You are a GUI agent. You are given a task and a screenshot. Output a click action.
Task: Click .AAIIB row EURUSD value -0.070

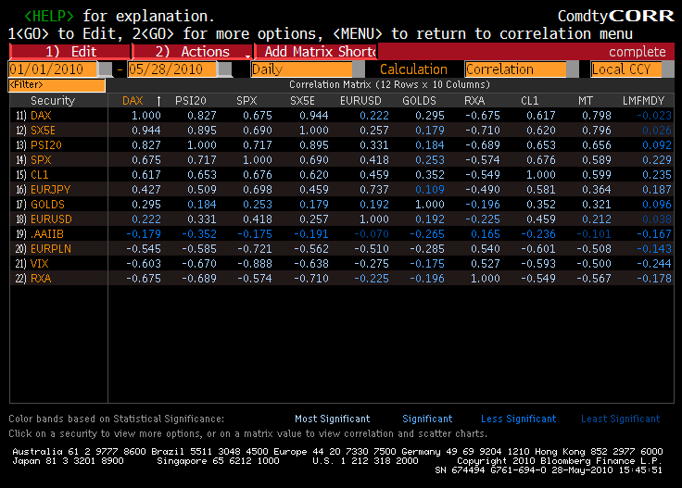click(372, 233)
